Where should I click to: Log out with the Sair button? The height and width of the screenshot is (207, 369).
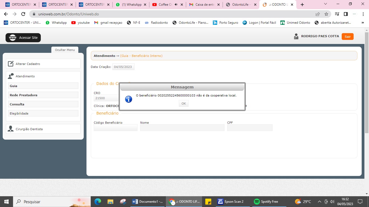tap(348, 37)
